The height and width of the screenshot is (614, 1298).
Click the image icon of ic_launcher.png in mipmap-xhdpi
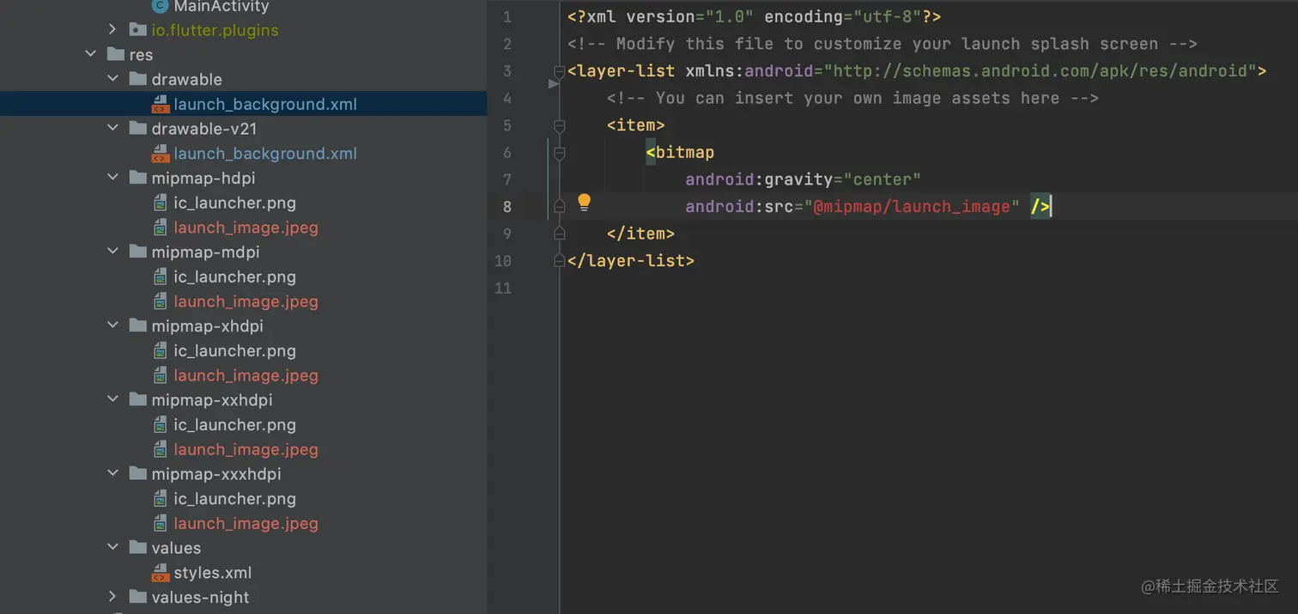click(x=160, y=351)
